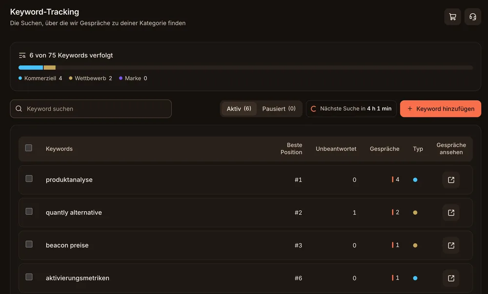Open the shopping cart icon
This screenshot has width=488, height=294.
pos(452,17)
